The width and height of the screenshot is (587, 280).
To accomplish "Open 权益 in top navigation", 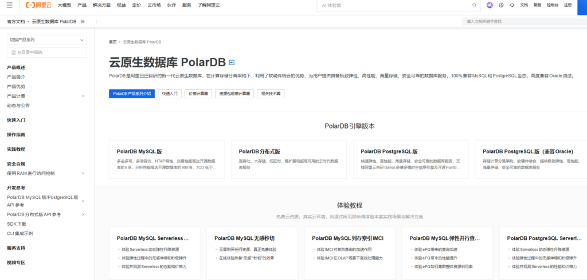I will click(x=122, y=5).
